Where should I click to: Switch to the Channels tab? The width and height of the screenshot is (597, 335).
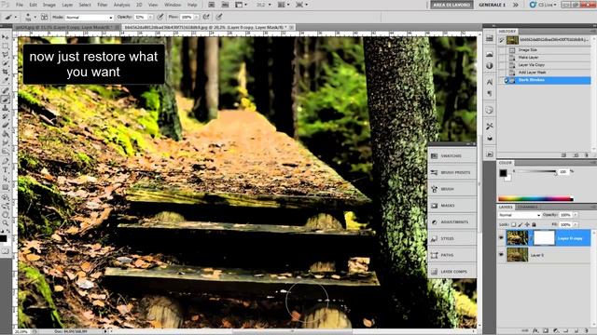pyautogui.click(x=528, y=207)
